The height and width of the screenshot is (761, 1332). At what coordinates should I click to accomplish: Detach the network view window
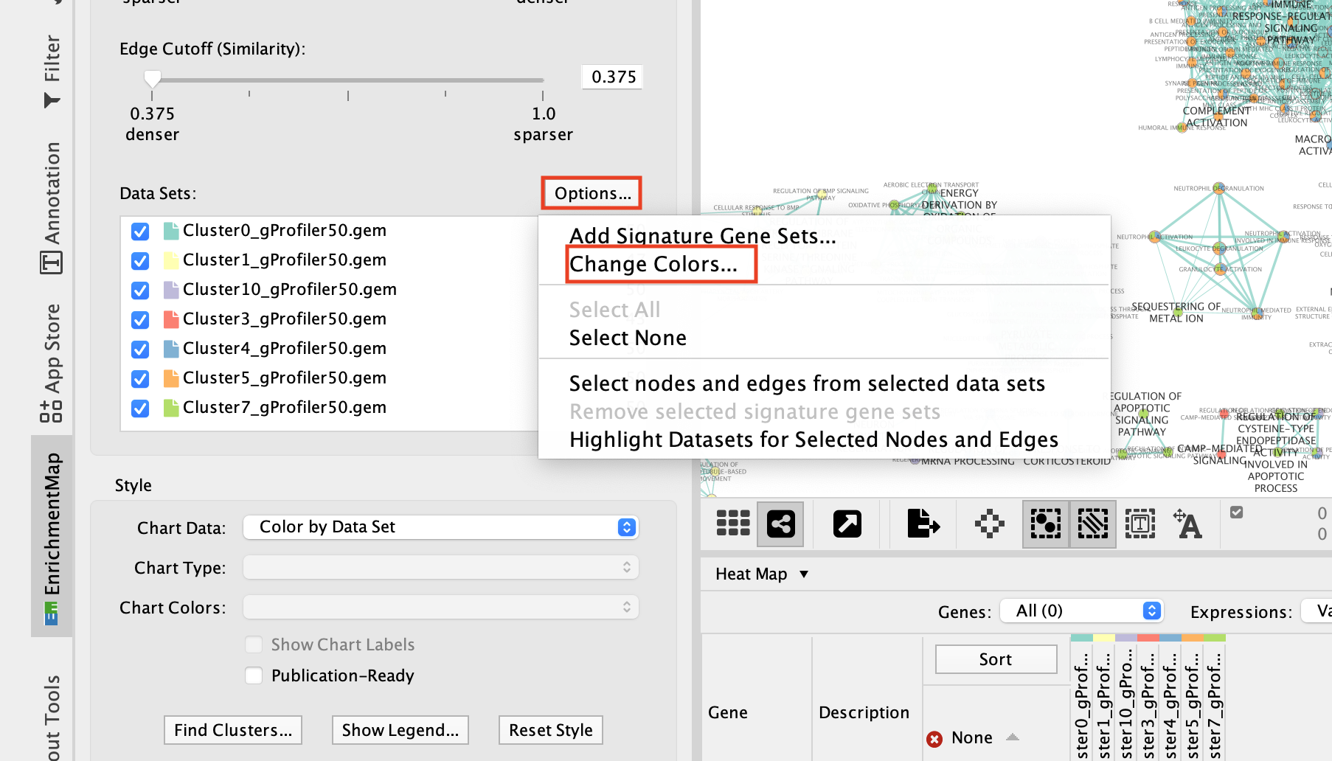(847, 524)
